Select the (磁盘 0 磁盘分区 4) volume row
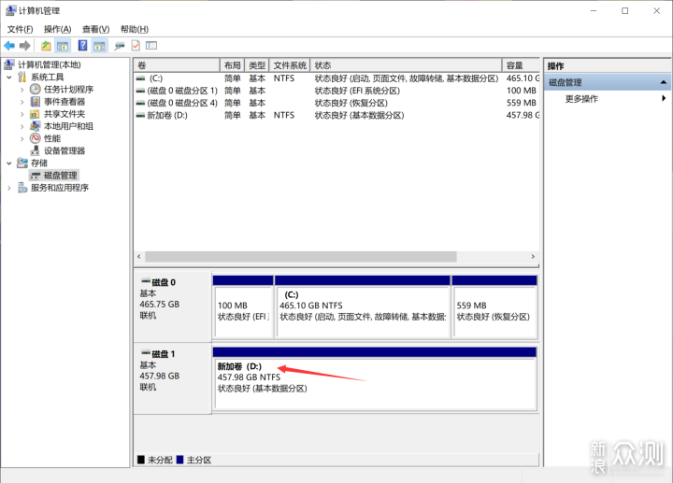This screenshot has height=483, width=673. point(336,103)
